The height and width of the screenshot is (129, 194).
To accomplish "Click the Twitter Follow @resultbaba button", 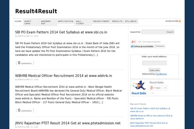I will point(142,46).
